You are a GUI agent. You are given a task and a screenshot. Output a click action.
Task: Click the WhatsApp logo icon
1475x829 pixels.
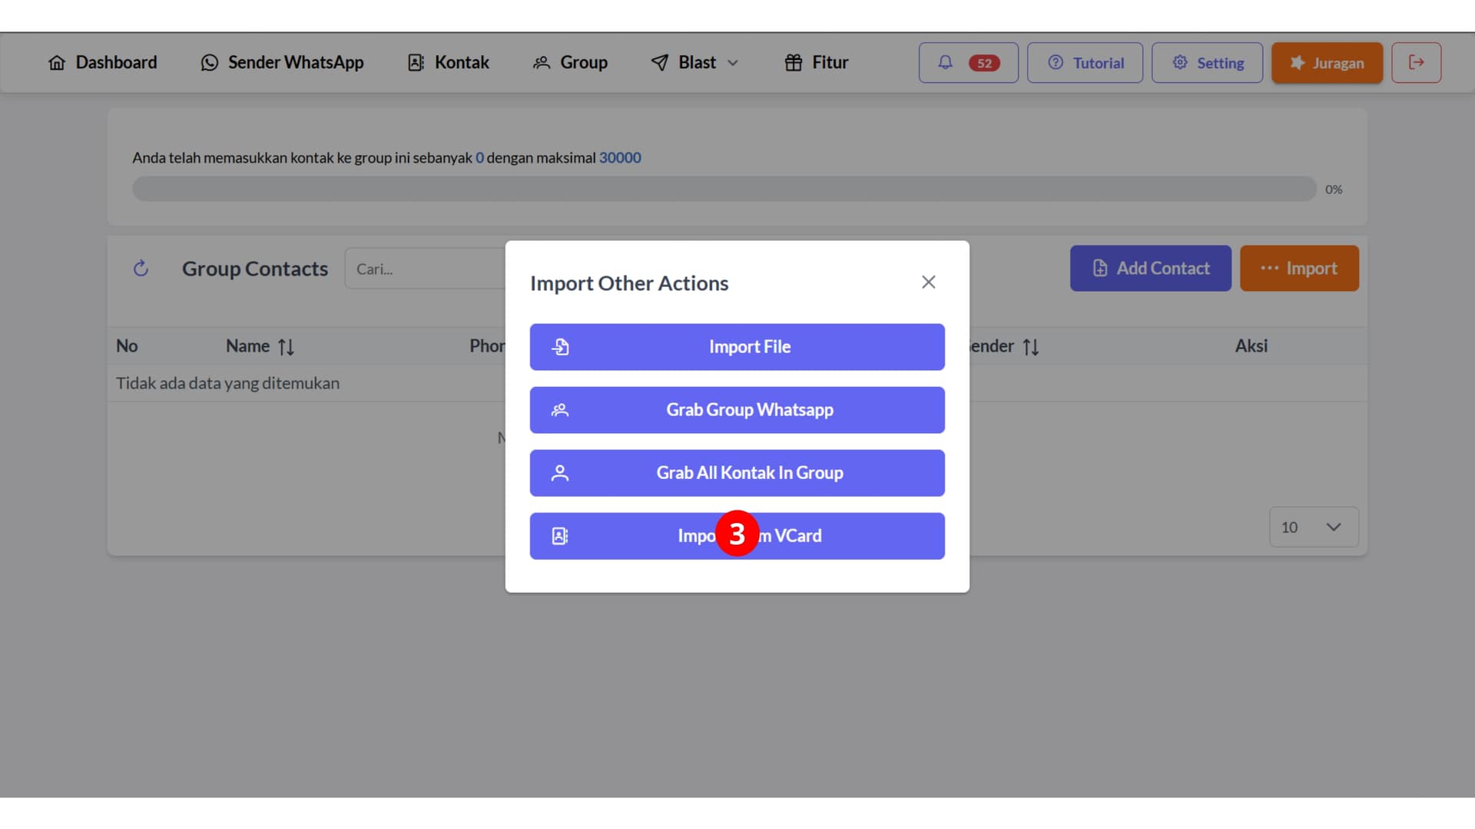210,63
